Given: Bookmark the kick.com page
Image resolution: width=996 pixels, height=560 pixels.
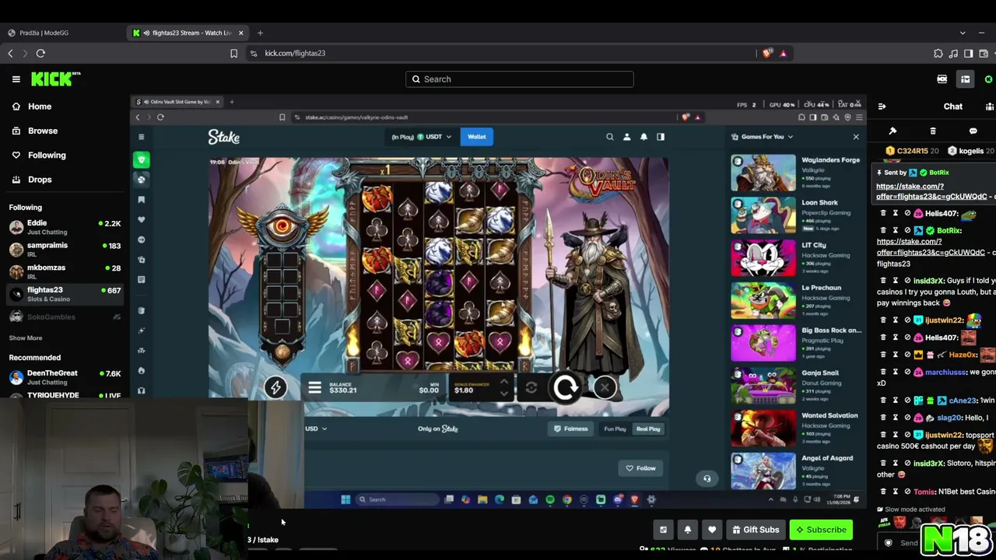Looking at the screenshot, I should point(233,53).
